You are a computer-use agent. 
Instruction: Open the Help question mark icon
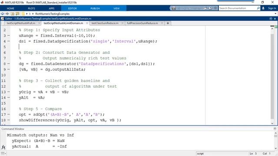coord(210,8)
